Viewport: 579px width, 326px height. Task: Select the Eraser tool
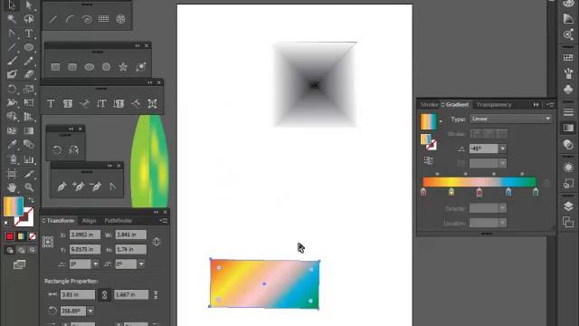click(x=29, y=74)
